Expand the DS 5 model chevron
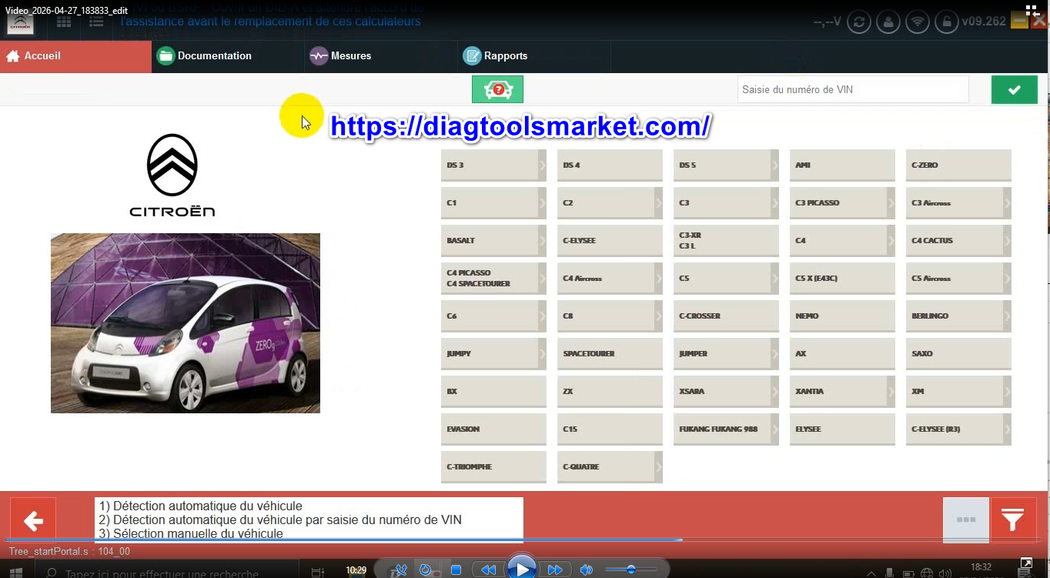 pos(774,165)
